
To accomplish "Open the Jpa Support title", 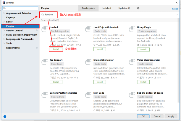I will click(x=56, y=60).
